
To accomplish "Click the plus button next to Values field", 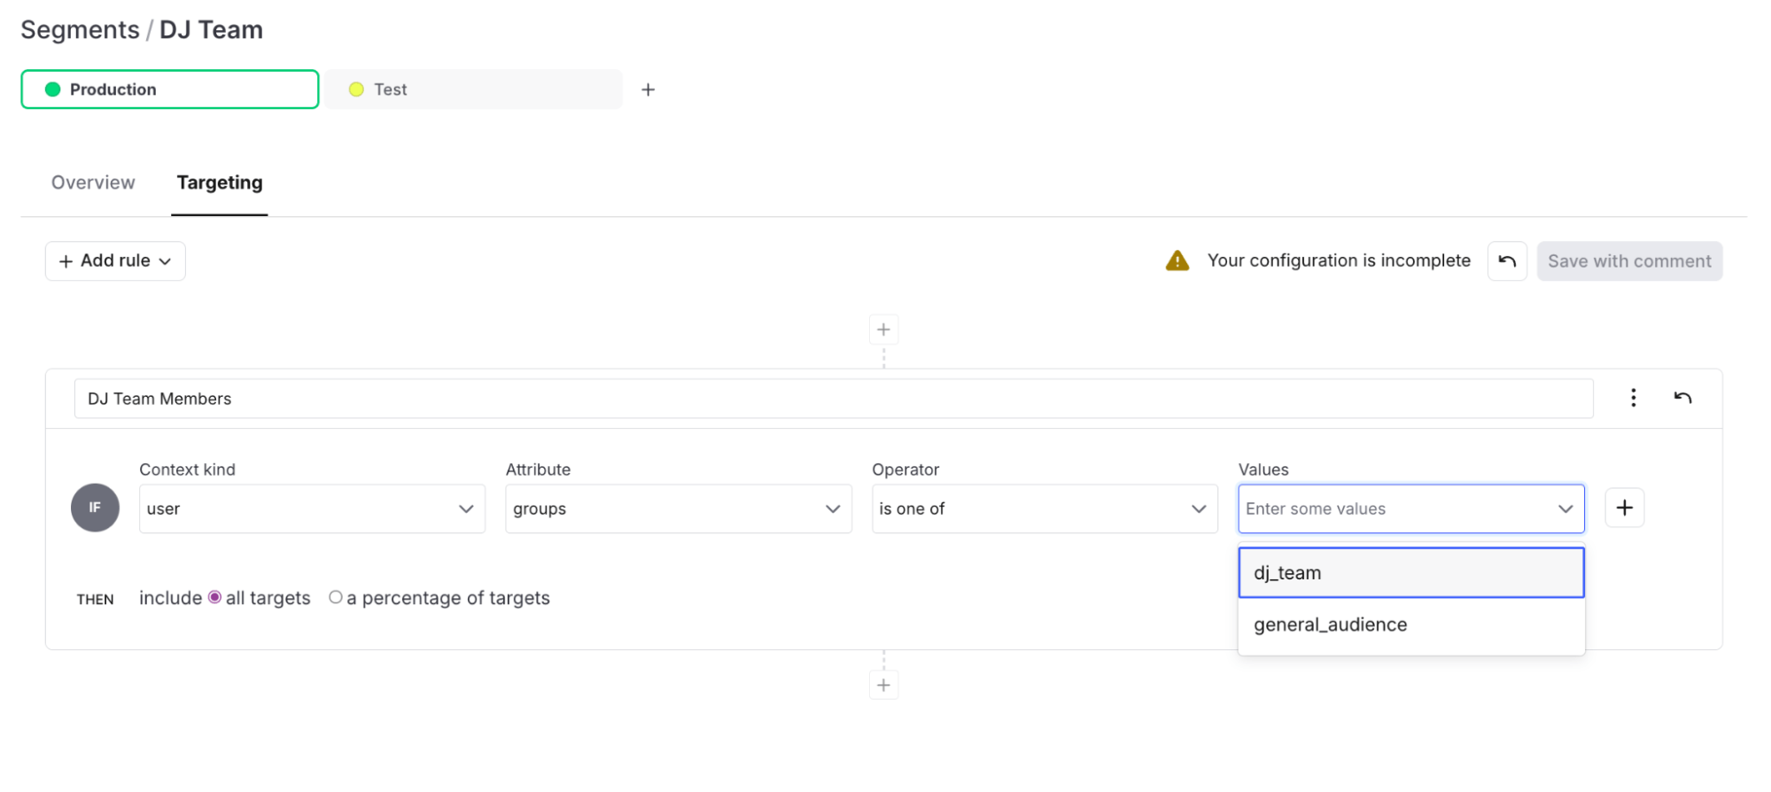I will 1624,508.
